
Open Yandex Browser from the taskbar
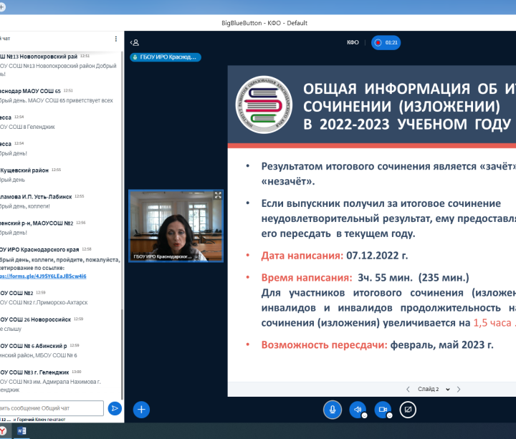click(4, 430)
